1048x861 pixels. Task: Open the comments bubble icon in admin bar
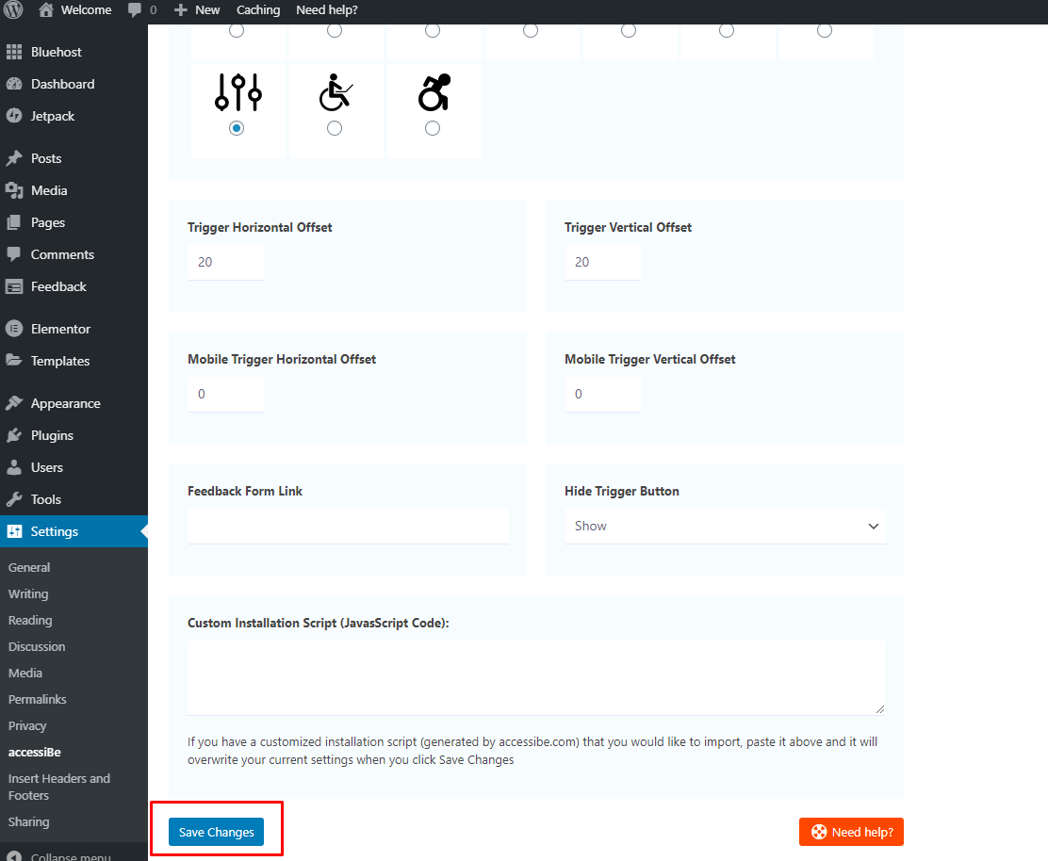point(135,10)
